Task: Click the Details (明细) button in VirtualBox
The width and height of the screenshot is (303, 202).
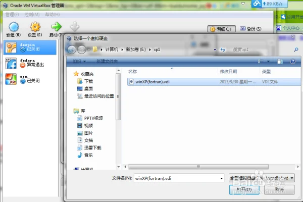Action: (x=222, y=29)
